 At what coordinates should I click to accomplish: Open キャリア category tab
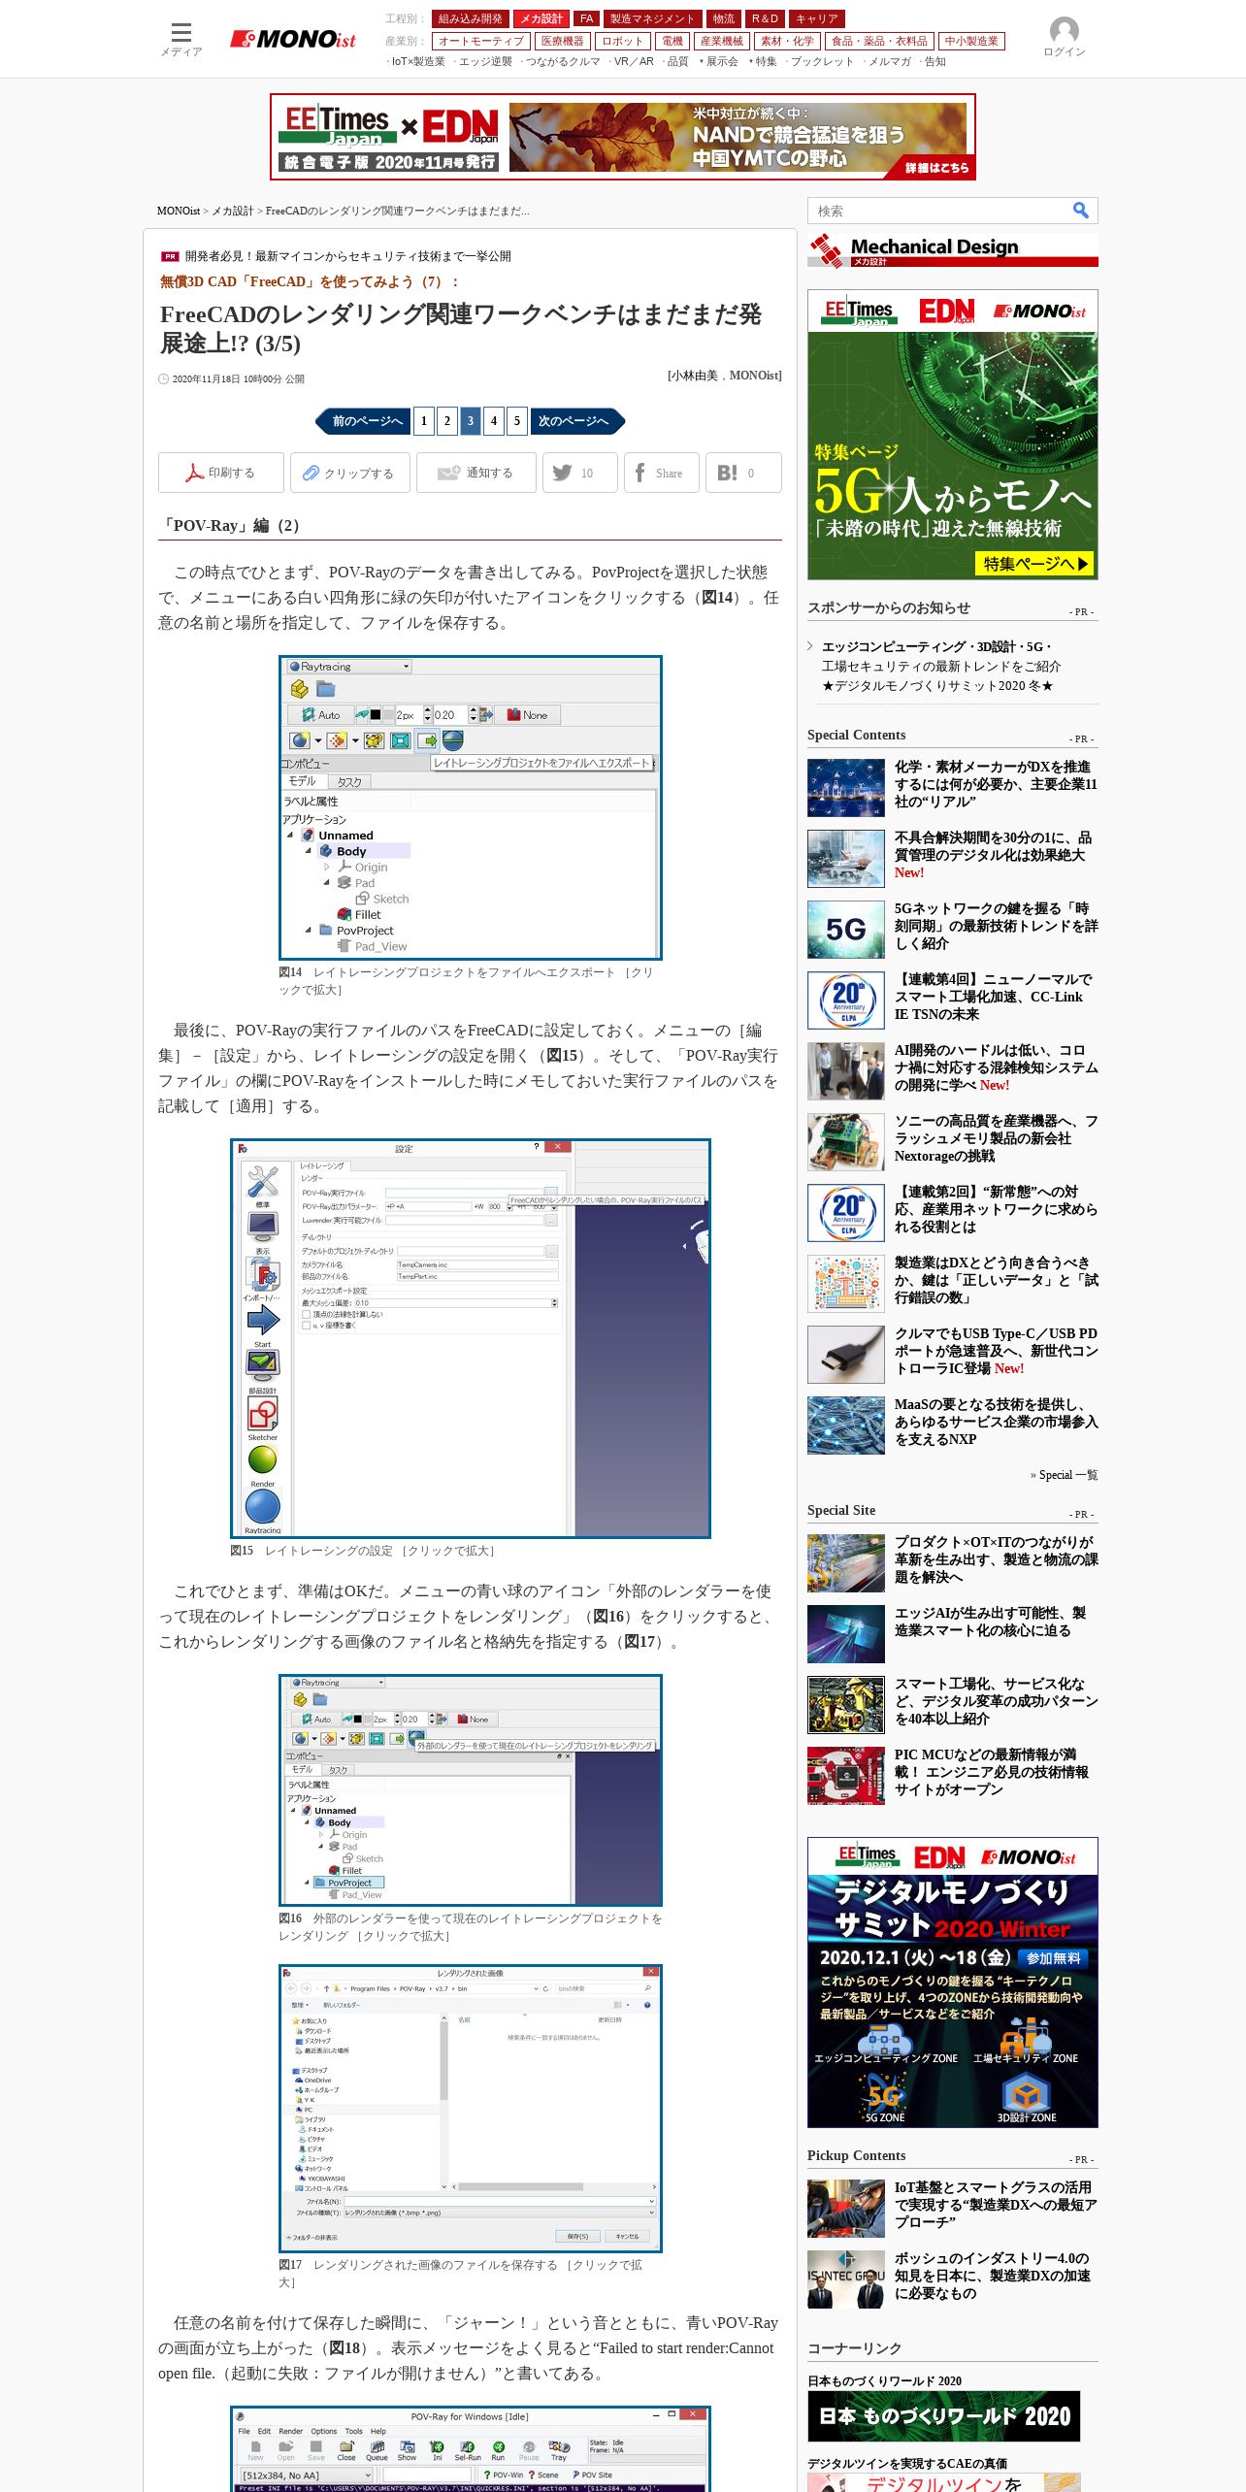click(817, 18)
